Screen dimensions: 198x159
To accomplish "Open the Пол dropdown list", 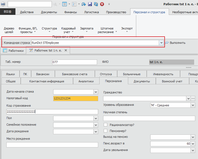I will 96,118.
